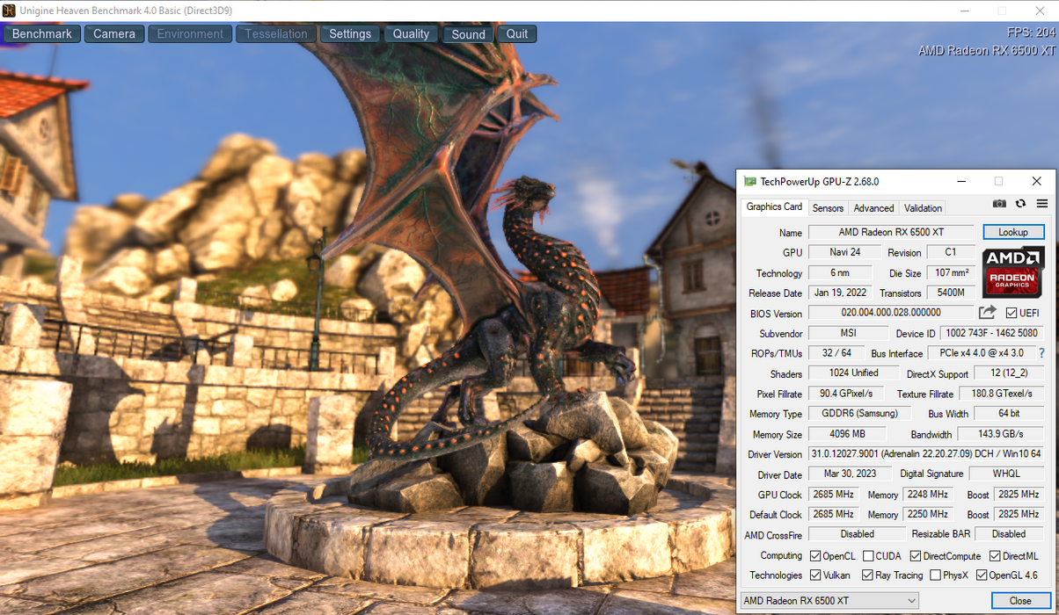This screenshot has width=1059, height=615.
Task: Click the Close button in GPU-Z
Action: click(1020, 601)
